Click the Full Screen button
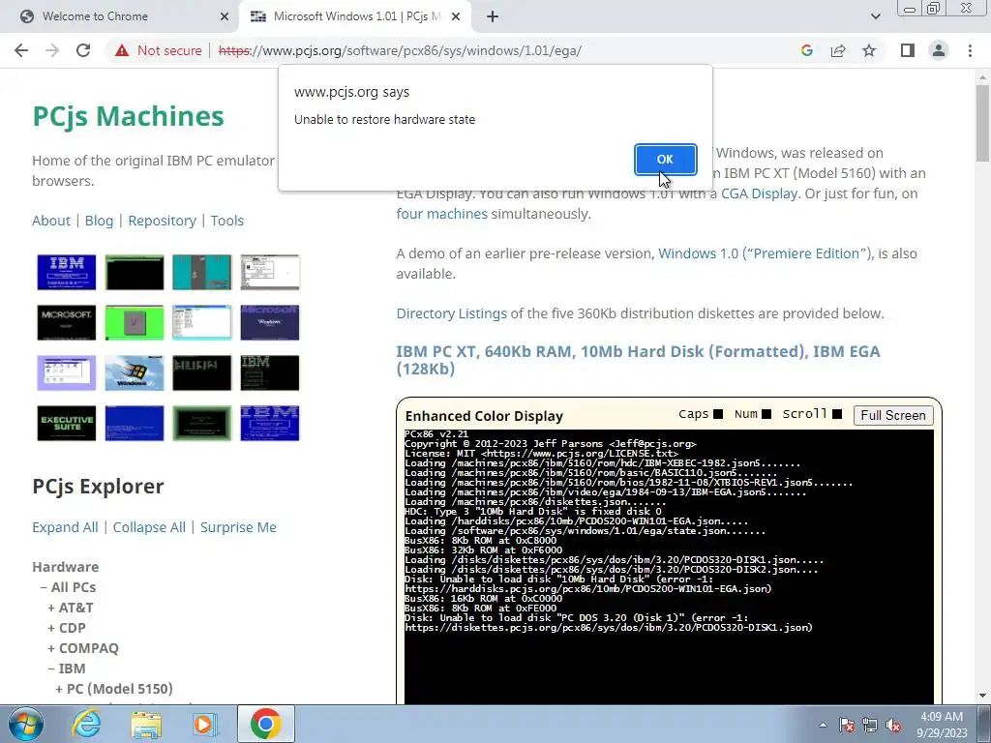The width and height of the screenshot is (991, 743). click(893, 415)
